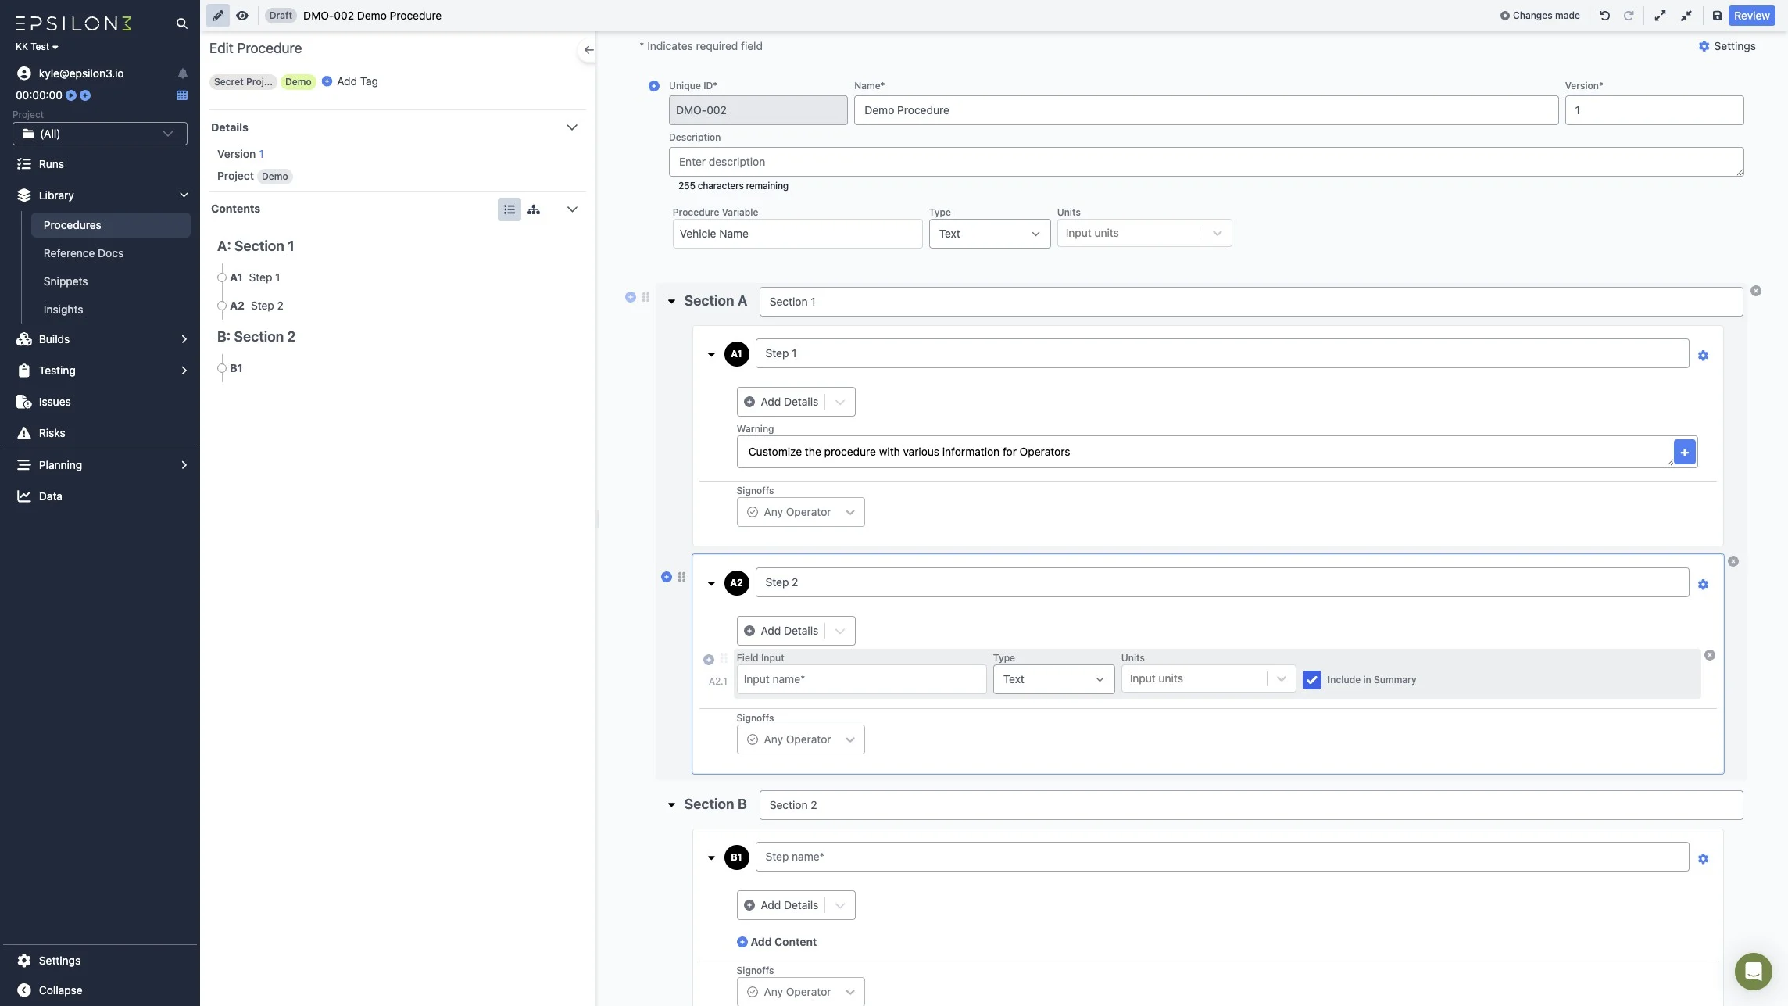Click the Description text area
The height and width of the screenshot is (1006, 1788).
[1206, 162]
